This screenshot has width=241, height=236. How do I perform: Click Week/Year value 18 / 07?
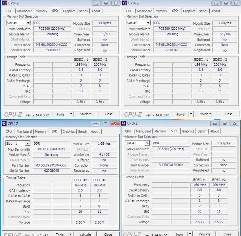coord(105,34)
